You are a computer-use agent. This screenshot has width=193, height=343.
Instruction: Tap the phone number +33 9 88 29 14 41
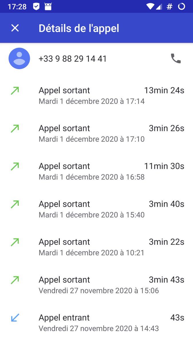pos(73,59)
